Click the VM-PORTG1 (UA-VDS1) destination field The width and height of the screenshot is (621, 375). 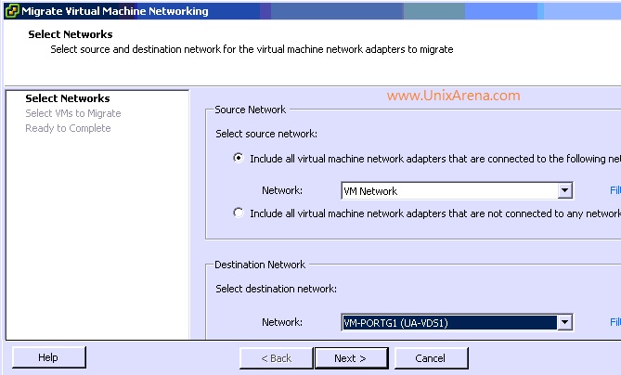click(x=457, y=322)
